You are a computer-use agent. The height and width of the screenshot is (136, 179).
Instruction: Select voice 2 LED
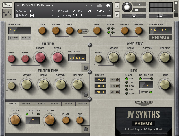(109, 28)
